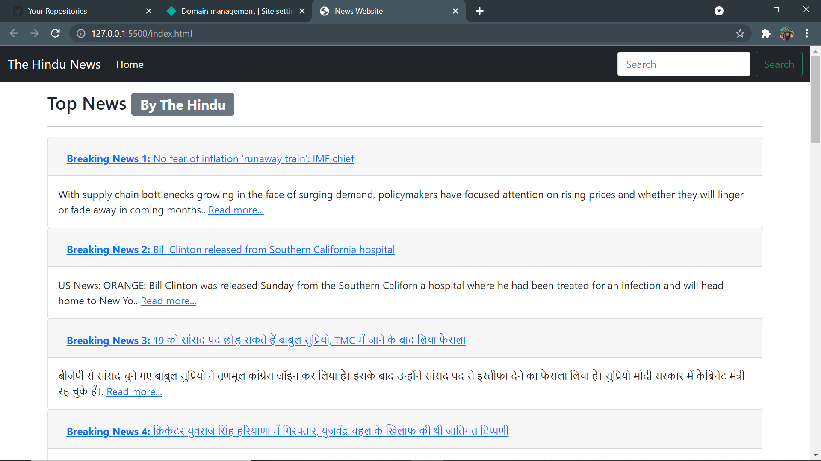Reload the page
Viewport: 821px width, 461px height.
pyautogui.click(x=55, y=33)
